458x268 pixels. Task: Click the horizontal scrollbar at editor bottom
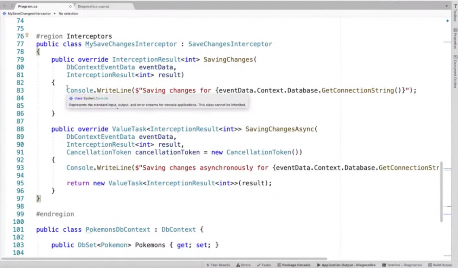tap(164, 259)
